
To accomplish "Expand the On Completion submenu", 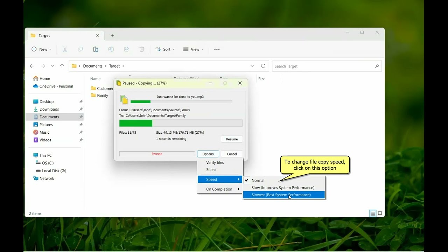I will (220, 189).
